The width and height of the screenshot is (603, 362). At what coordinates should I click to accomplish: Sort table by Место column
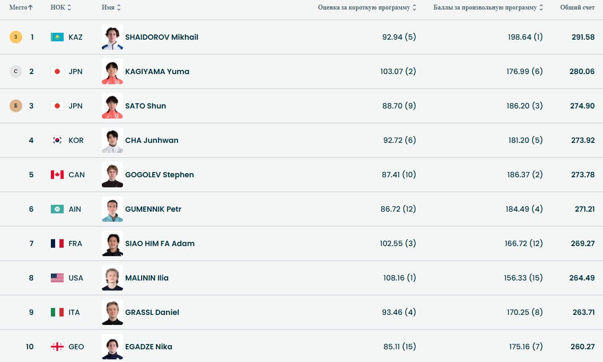pos(21,7)
